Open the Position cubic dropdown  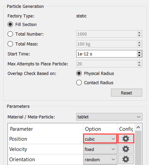pyautogui.click(x=100, y=139)
